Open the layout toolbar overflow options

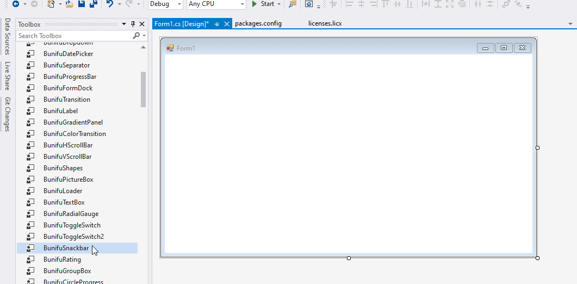point(528,7)
